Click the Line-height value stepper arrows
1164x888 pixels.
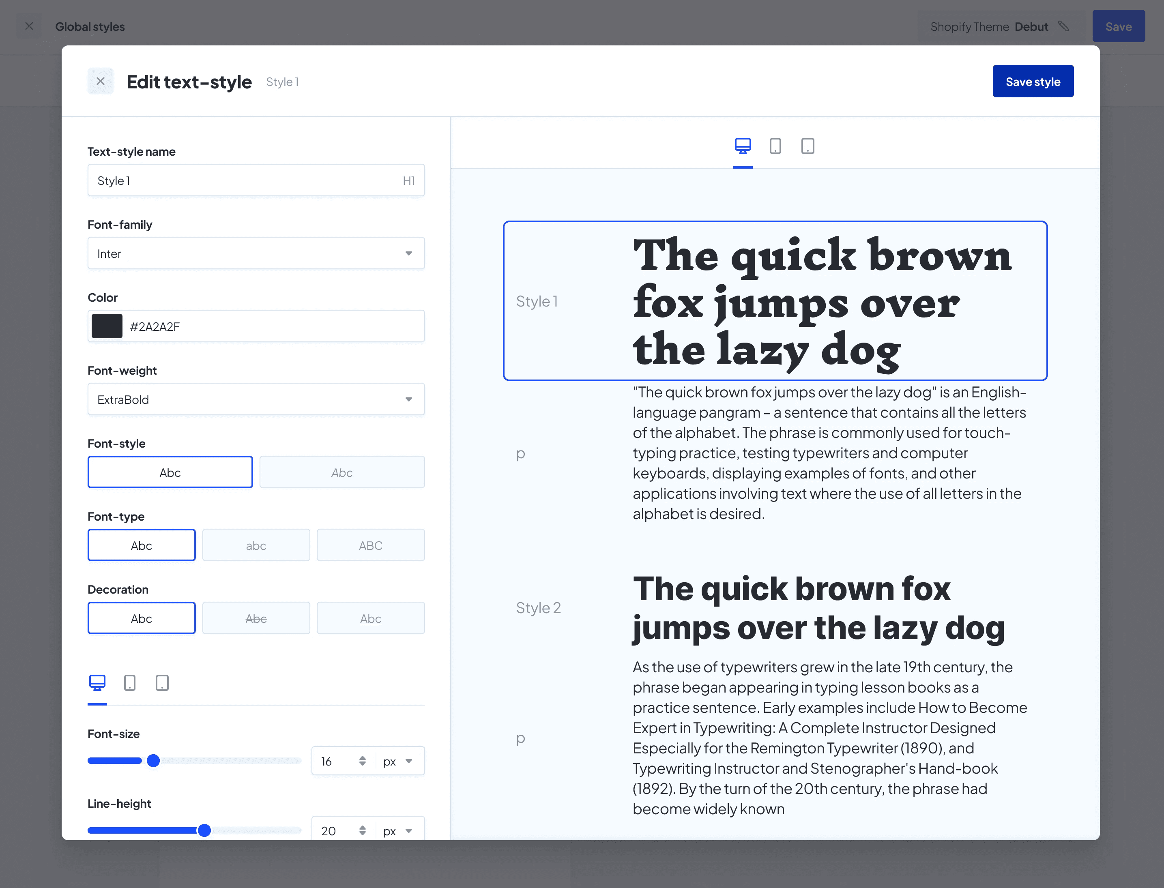click(x=362, y=830)
